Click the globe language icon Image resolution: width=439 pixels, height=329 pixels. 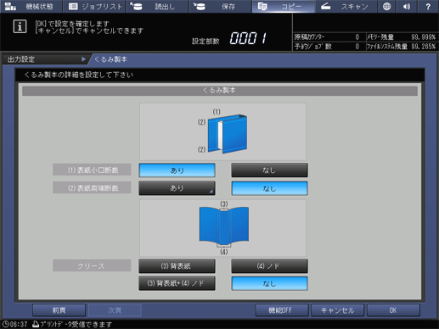[x=386, y=6]
